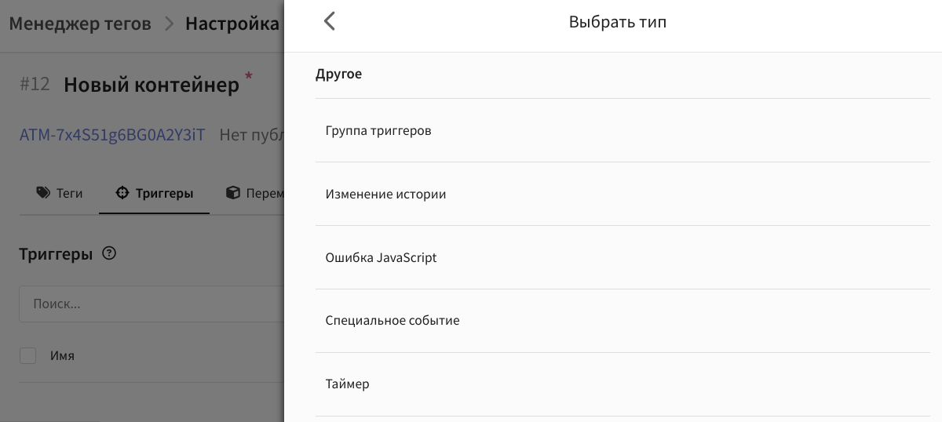This screenshot has height=422, width=942.
Task: Click the Tags tab tag icon
Action: click(x=43, y=192)
